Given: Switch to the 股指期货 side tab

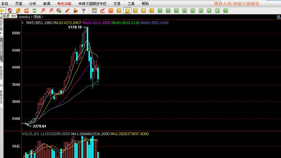Looking at the screenshot, I should [1, 73].
